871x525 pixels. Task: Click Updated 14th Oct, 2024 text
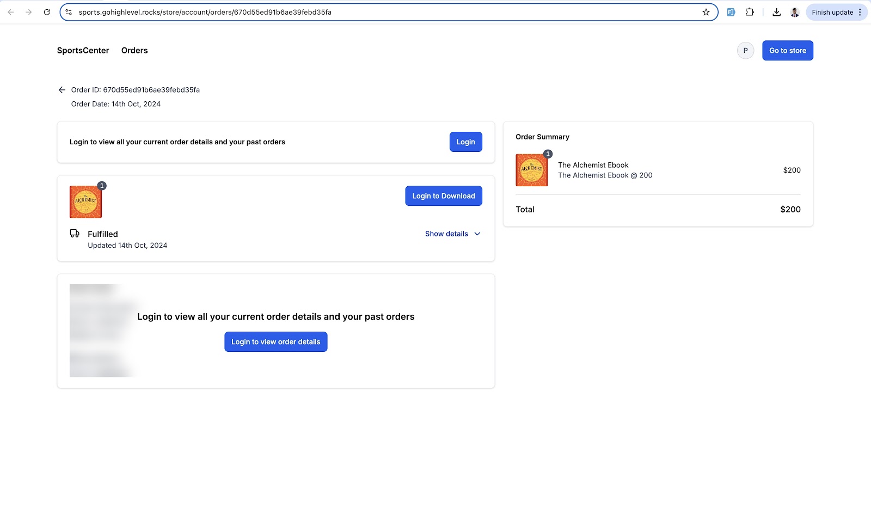tap(127, 246)
